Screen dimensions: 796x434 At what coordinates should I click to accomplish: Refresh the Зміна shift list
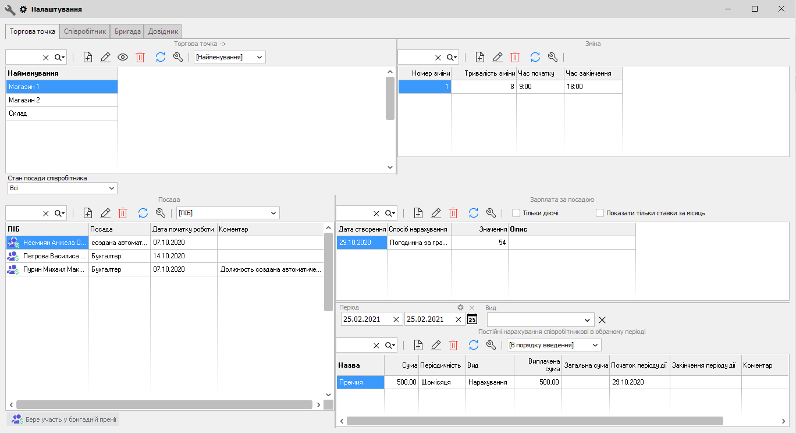coord(535,57)
